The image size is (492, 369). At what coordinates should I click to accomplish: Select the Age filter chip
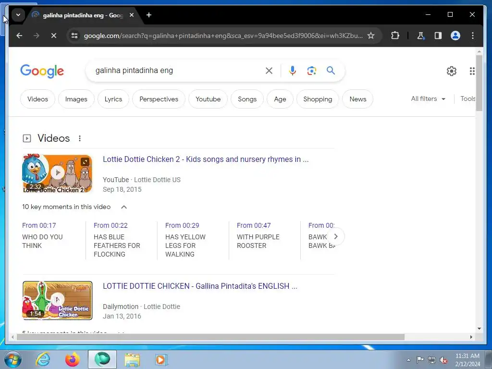coord(280,99)
